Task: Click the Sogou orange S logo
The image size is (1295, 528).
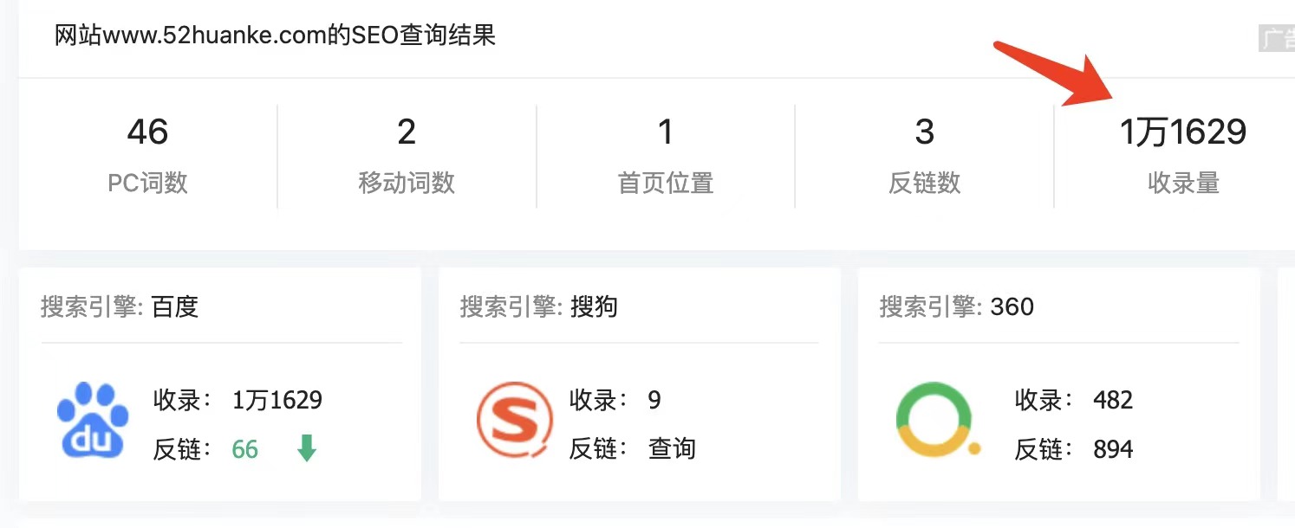Action: [515, 420]
